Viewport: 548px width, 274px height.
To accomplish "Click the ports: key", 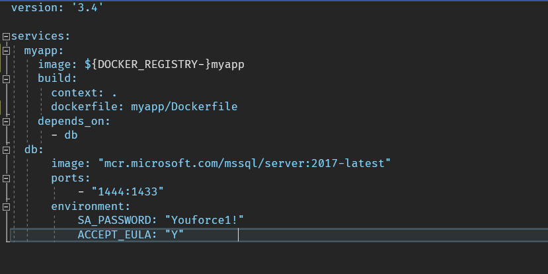I will coord(71,178).
